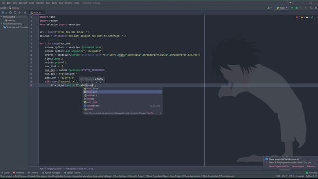318x179 pixels.
Task: Open the Code menu
Action: (32, 3)
